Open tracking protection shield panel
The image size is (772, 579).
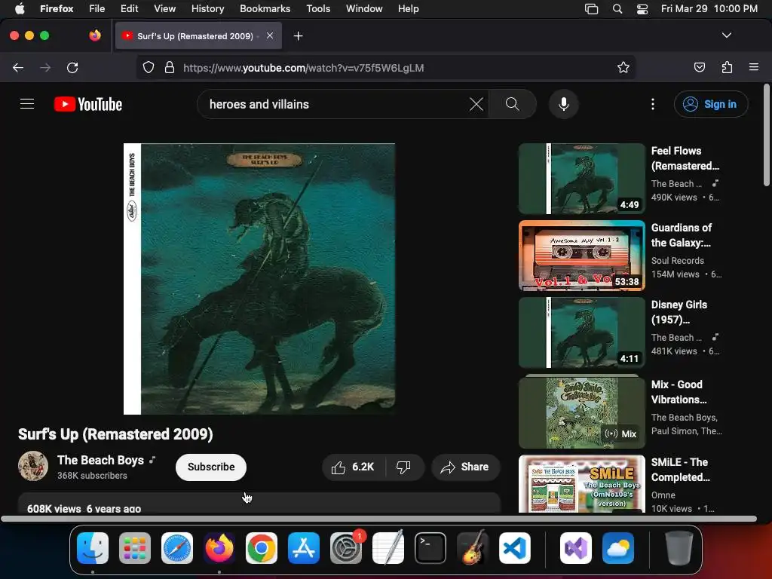coord(149,67)
